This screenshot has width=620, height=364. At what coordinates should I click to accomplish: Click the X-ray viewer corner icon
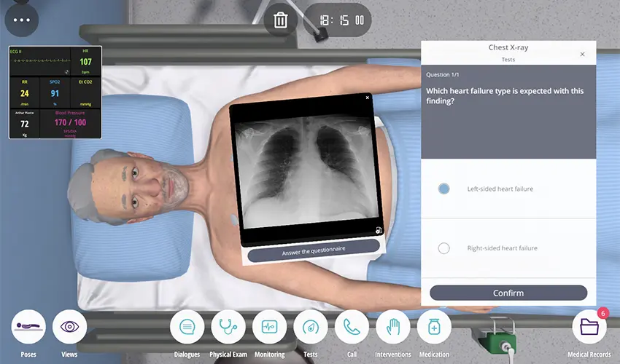tap(379, 230)
